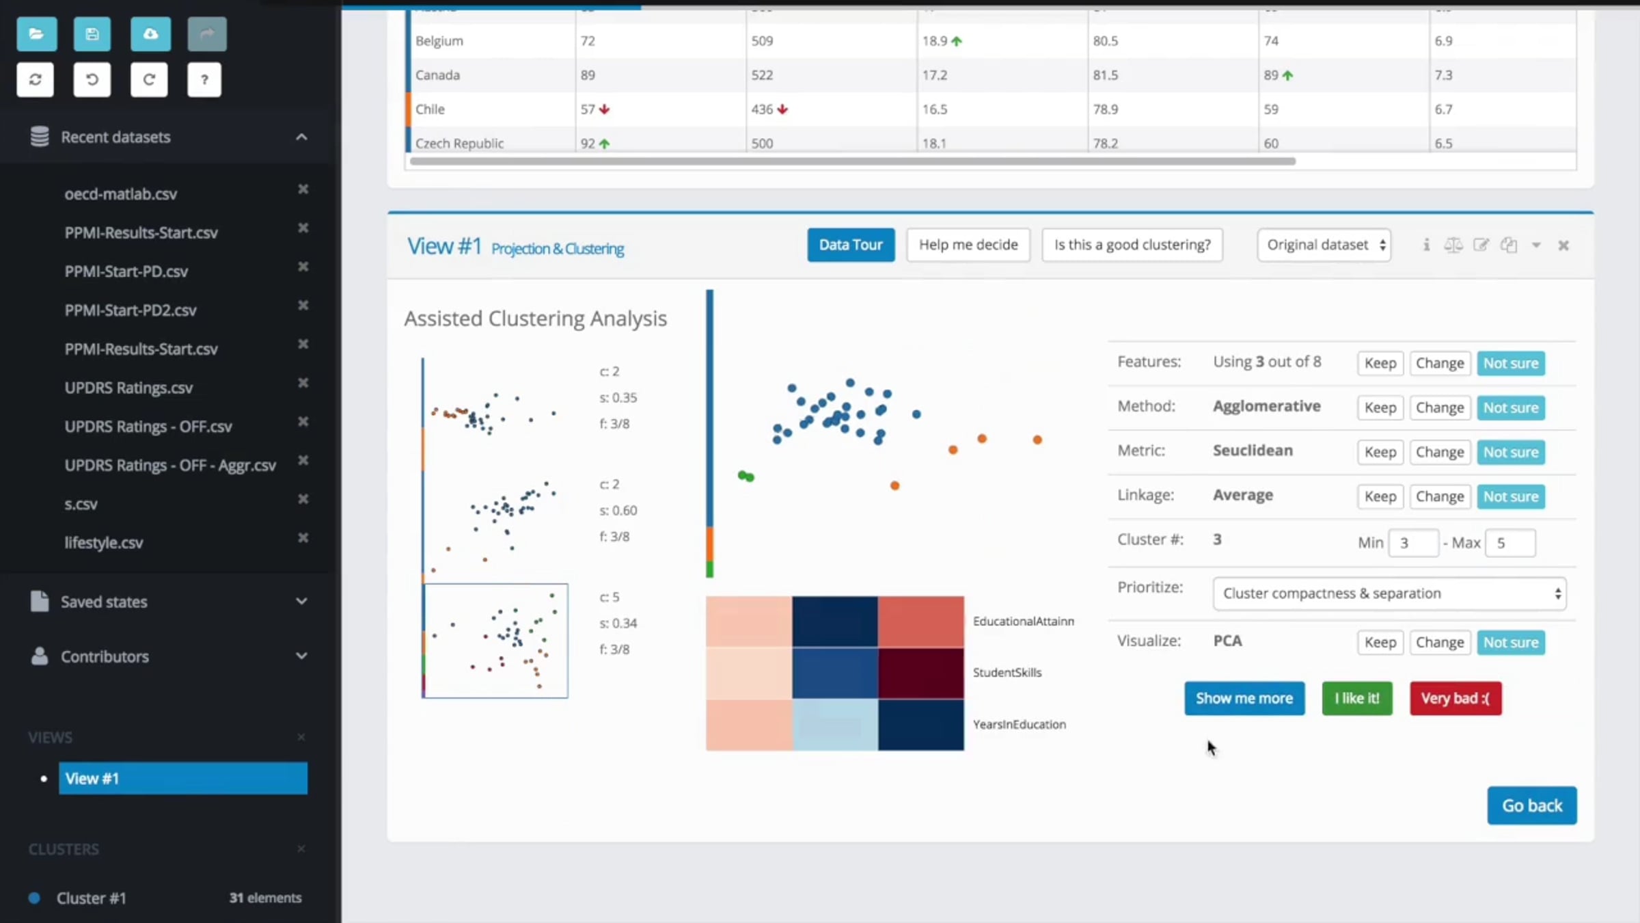Screen dimensions: 1640x923
Task: Click the question mark help icon
Action: pos(204,79)
